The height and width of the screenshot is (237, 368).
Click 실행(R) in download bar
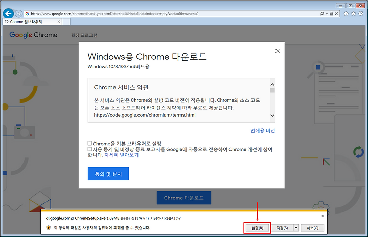pyautogui.click(x=257, y=228)
